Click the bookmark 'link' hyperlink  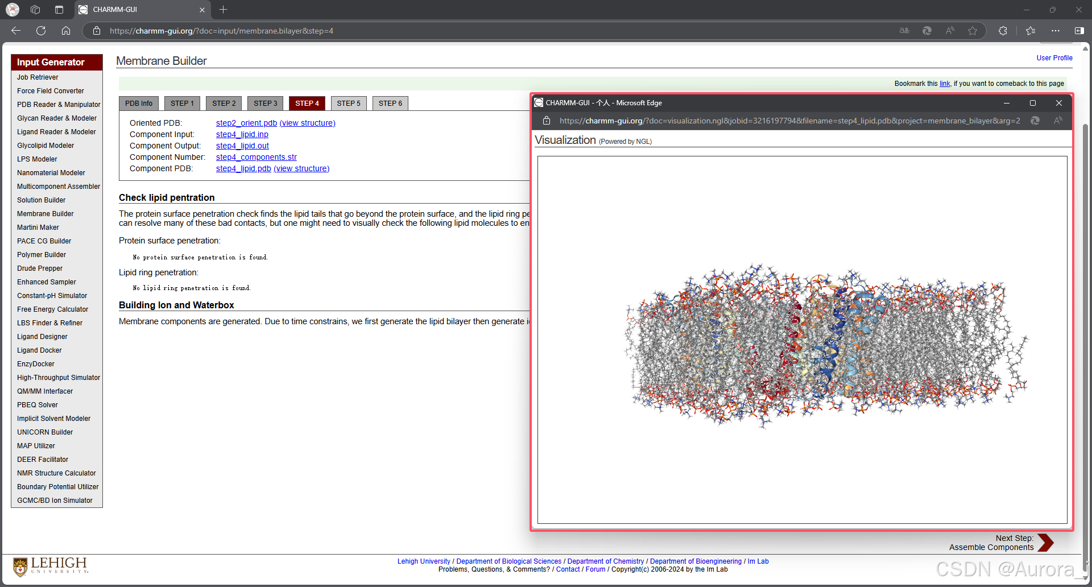tap(945, 84)
